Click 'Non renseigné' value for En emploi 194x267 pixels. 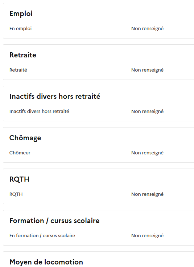click(147, 29)
